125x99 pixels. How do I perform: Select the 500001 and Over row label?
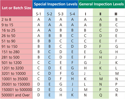coord(16,95)
